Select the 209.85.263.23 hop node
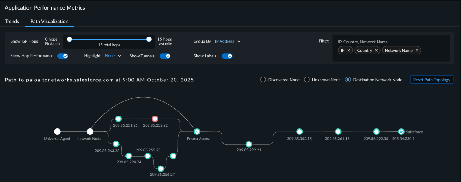461x182 pixels. (116, 144)
